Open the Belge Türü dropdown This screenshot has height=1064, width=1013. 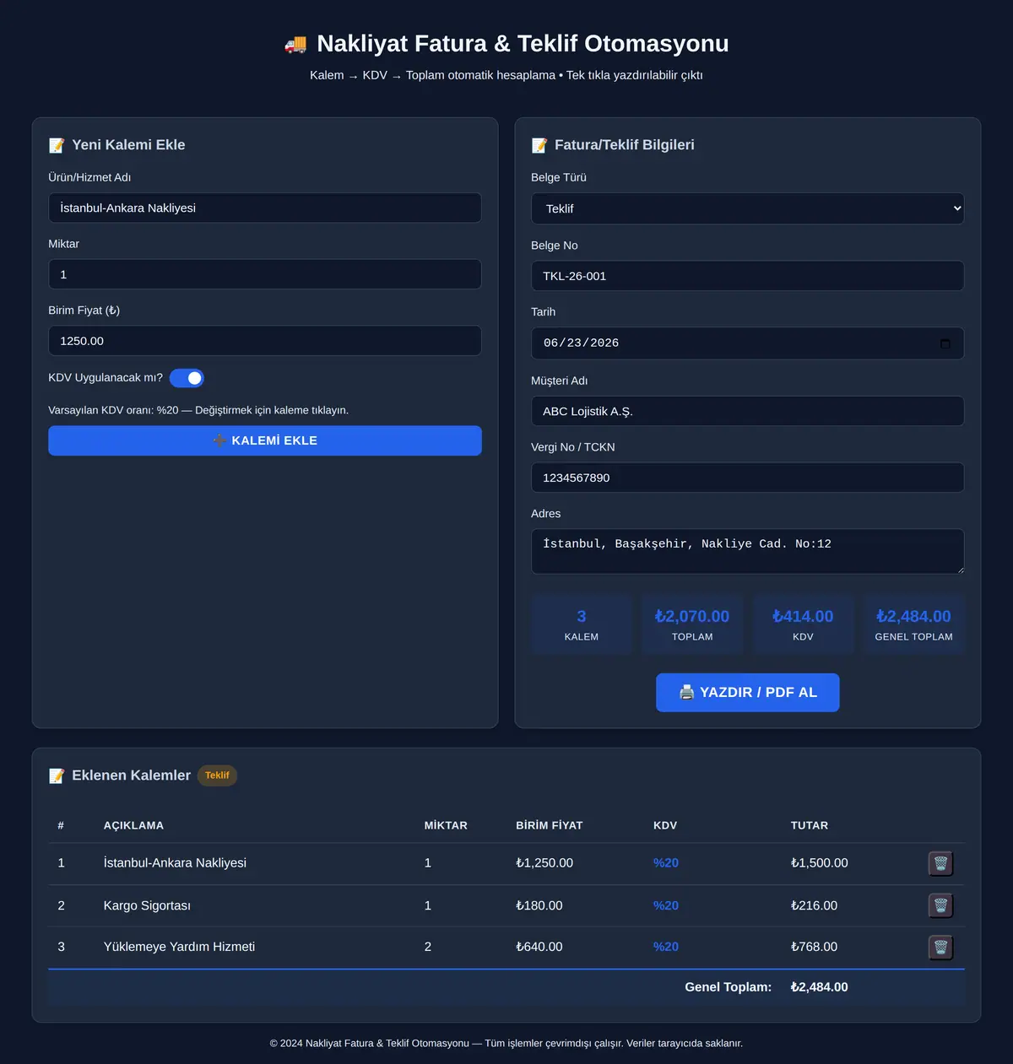pyautogui.click(x=747, y=208)
